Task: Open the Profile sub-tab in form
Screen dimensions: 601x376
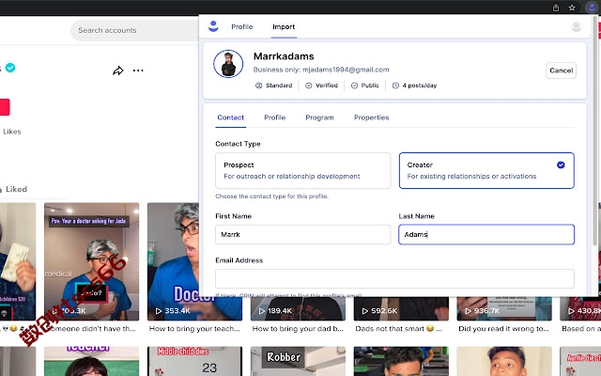Action: click(x=275, y=117)
